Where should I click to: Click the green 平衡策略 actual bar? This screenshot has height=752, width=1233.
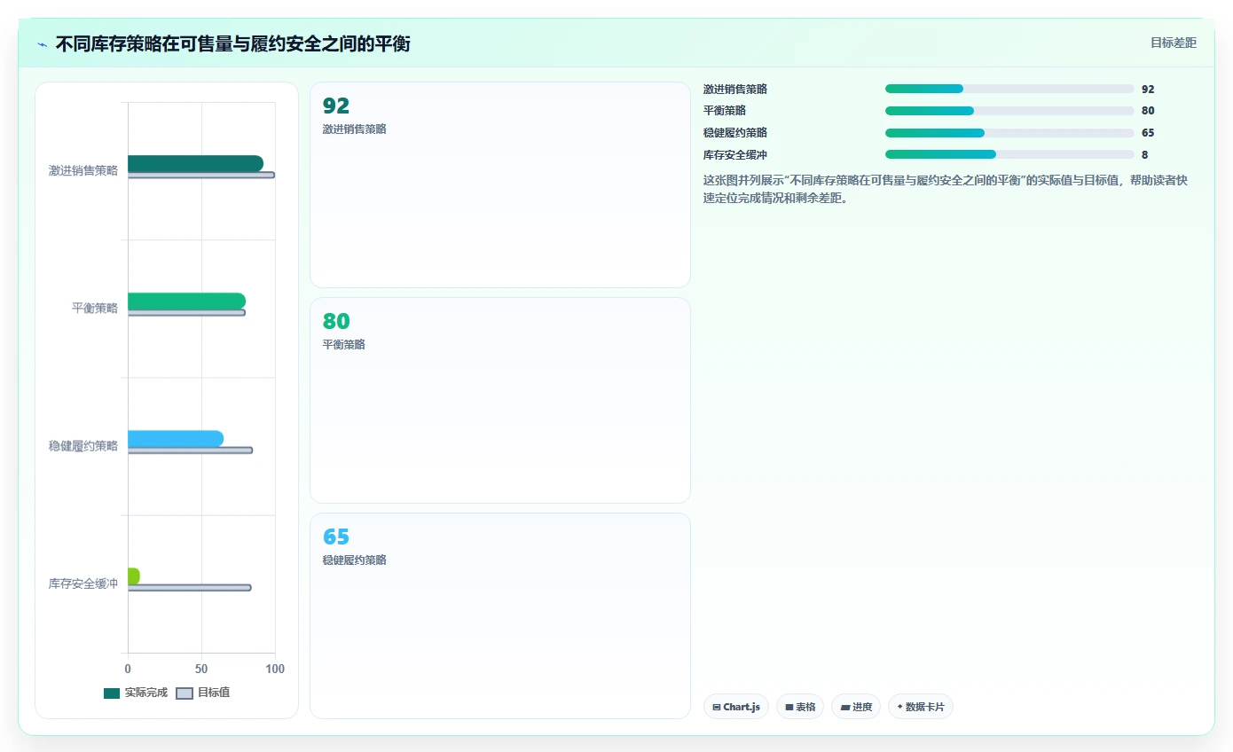click(186, 301)
